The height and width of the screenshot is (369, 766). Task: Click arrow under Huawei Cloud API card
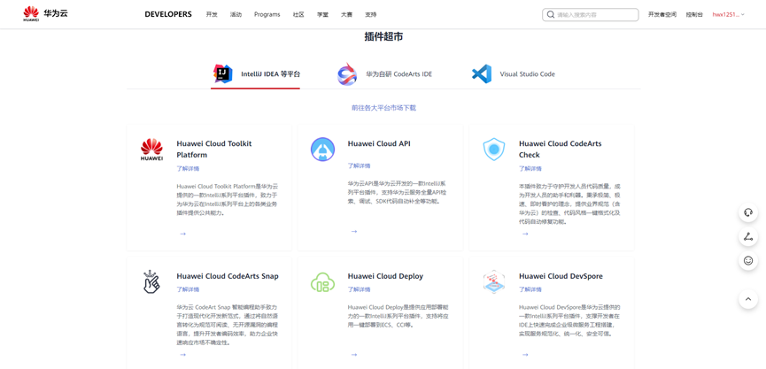[354, 231]
